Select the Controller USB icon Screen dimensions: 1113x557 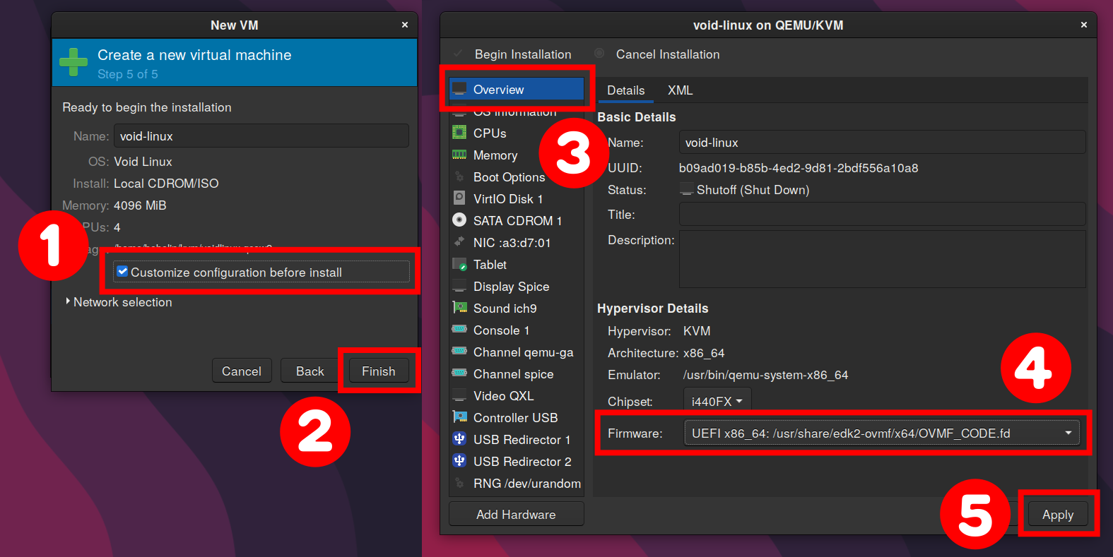459,417
